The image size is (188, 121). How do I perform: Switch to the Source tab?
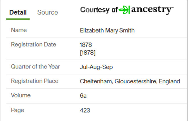tap(48, 12)
